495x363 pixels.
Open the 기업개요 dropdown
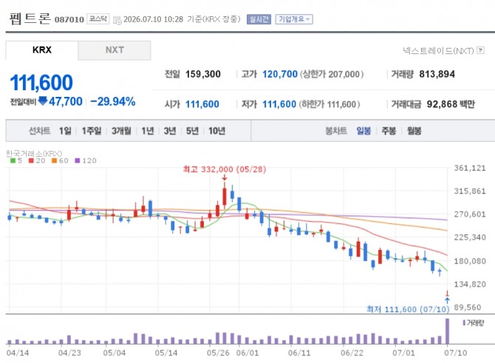pos(294,19)
